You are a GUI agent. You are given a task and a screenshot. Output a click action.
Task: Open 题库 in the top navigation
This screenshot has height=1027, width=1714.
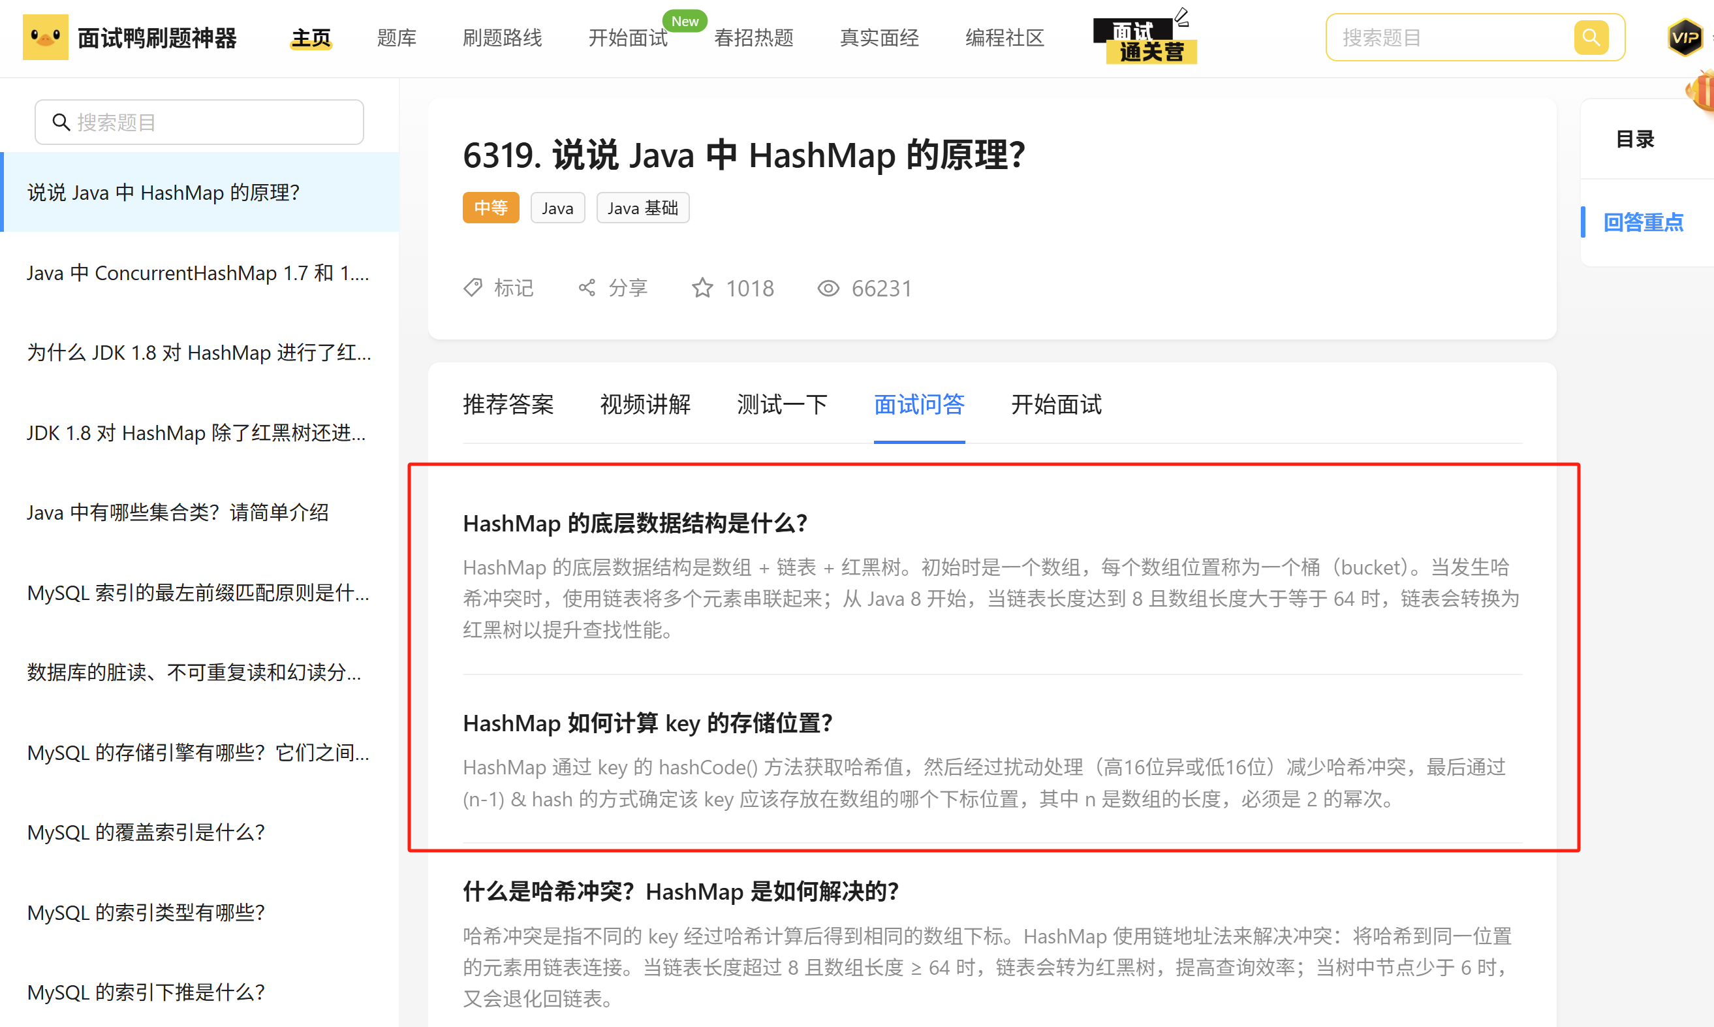click(397, 38)
